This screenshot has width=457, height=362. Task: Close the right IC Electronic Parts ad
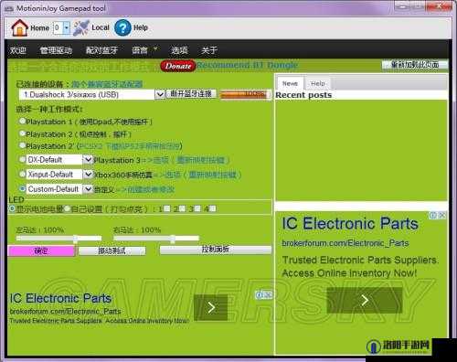[442, 216]
